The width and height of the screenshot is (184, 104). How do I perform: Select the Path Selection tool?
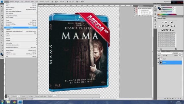pyautogui.click(x=2, y=43)
